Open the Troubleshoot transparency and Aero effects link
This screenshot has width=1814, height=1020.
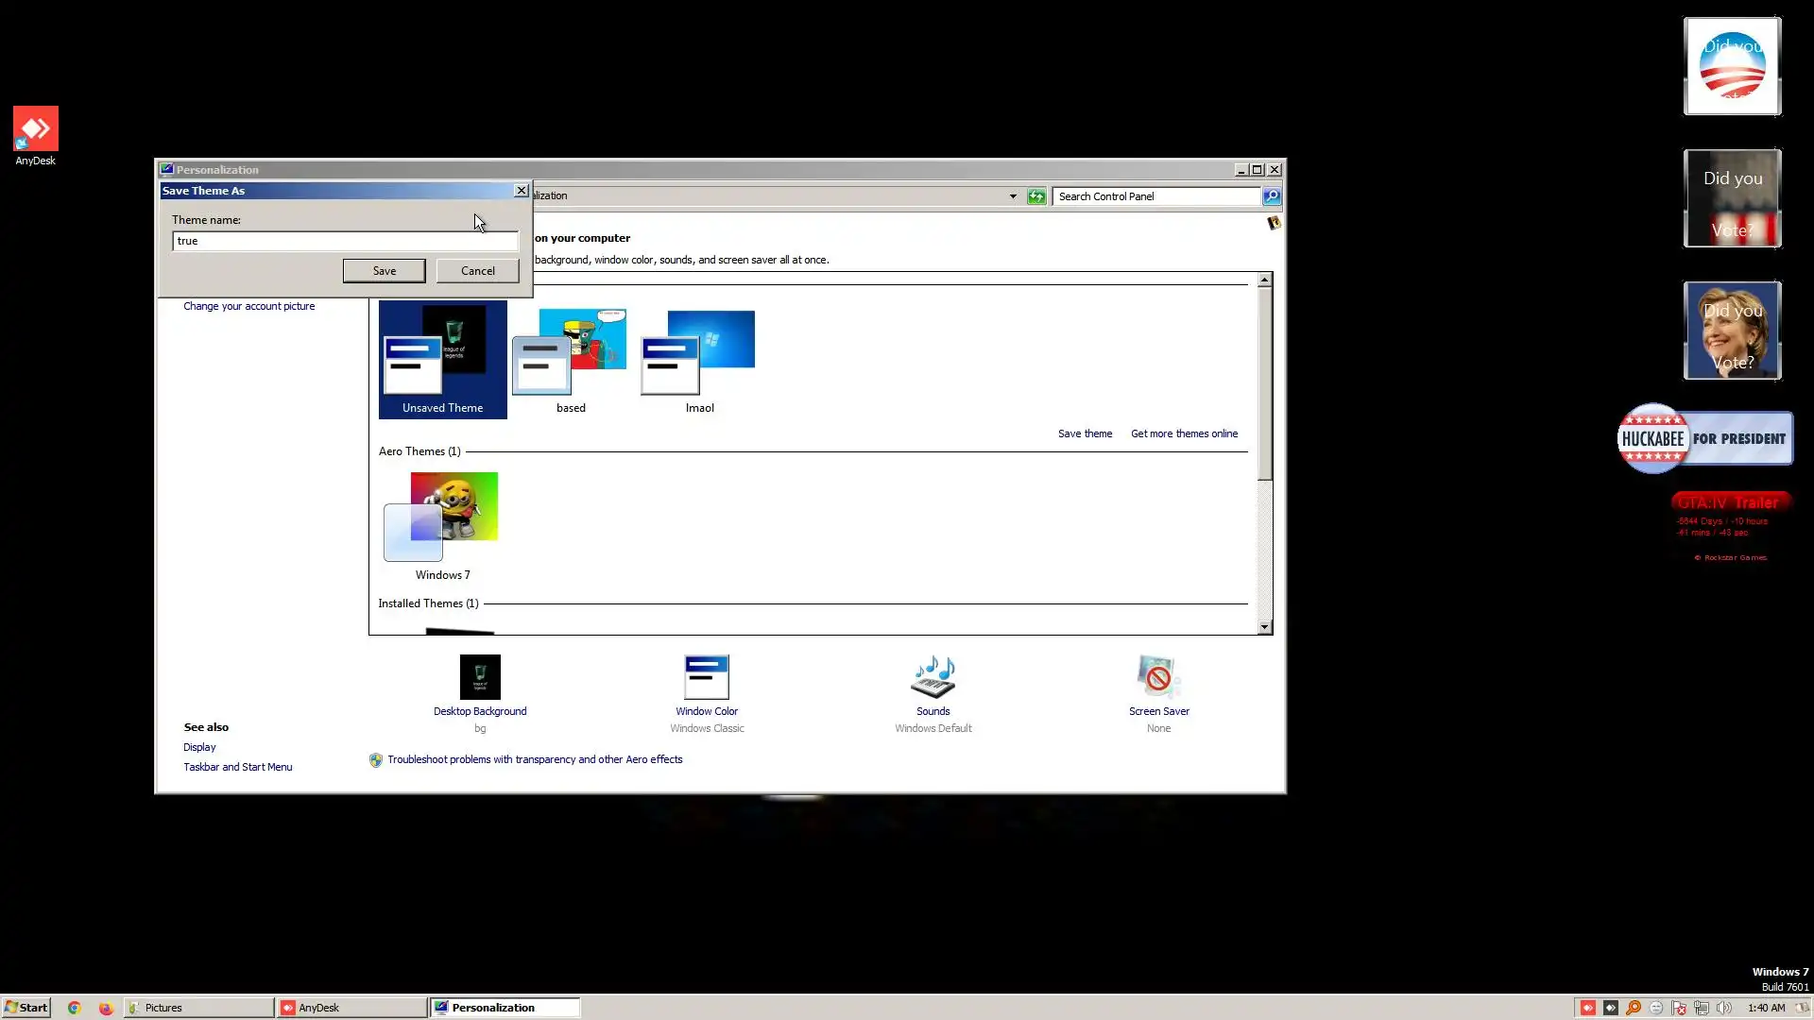pos(534,759)
